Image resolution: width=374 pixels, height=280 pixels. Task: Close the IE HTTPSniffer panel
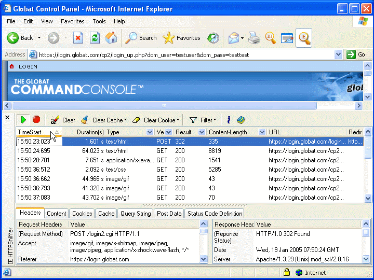[7, 118]
